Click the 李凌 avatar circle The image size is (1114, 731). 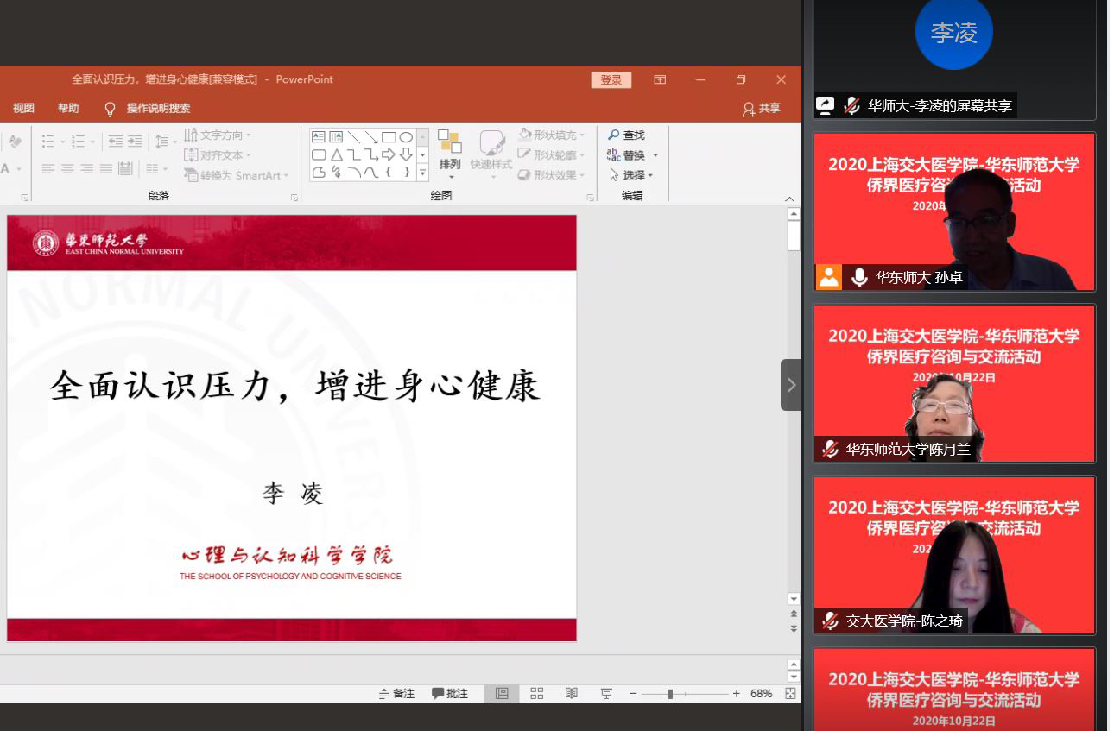click(954, 31)
